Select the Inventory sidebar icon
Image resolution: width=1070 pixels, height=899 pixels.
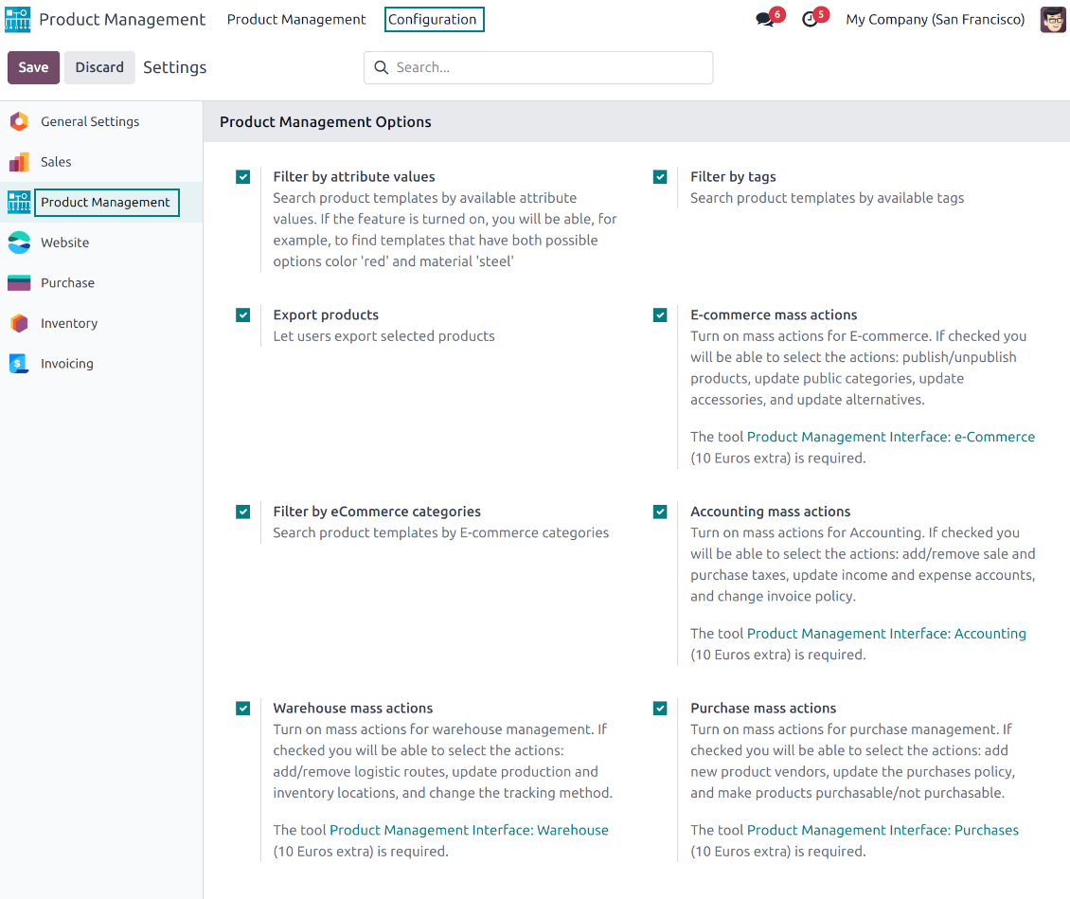pos(19,323)
